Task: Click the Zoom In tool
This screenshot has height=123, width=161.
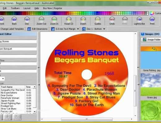Action: [54, 21]
